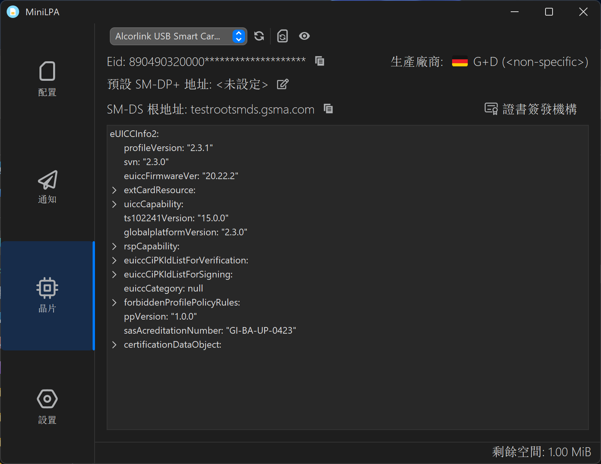This screenshot has width=601, height=464.
Task: Open the 配置 (Profiles) sidebar tab
Action: click(x=47, y=79)
